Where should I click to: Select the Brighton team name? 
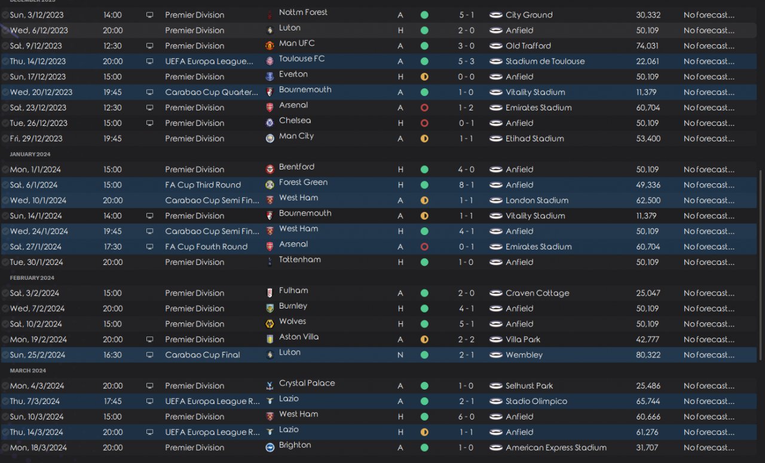[x=295, y=445]
